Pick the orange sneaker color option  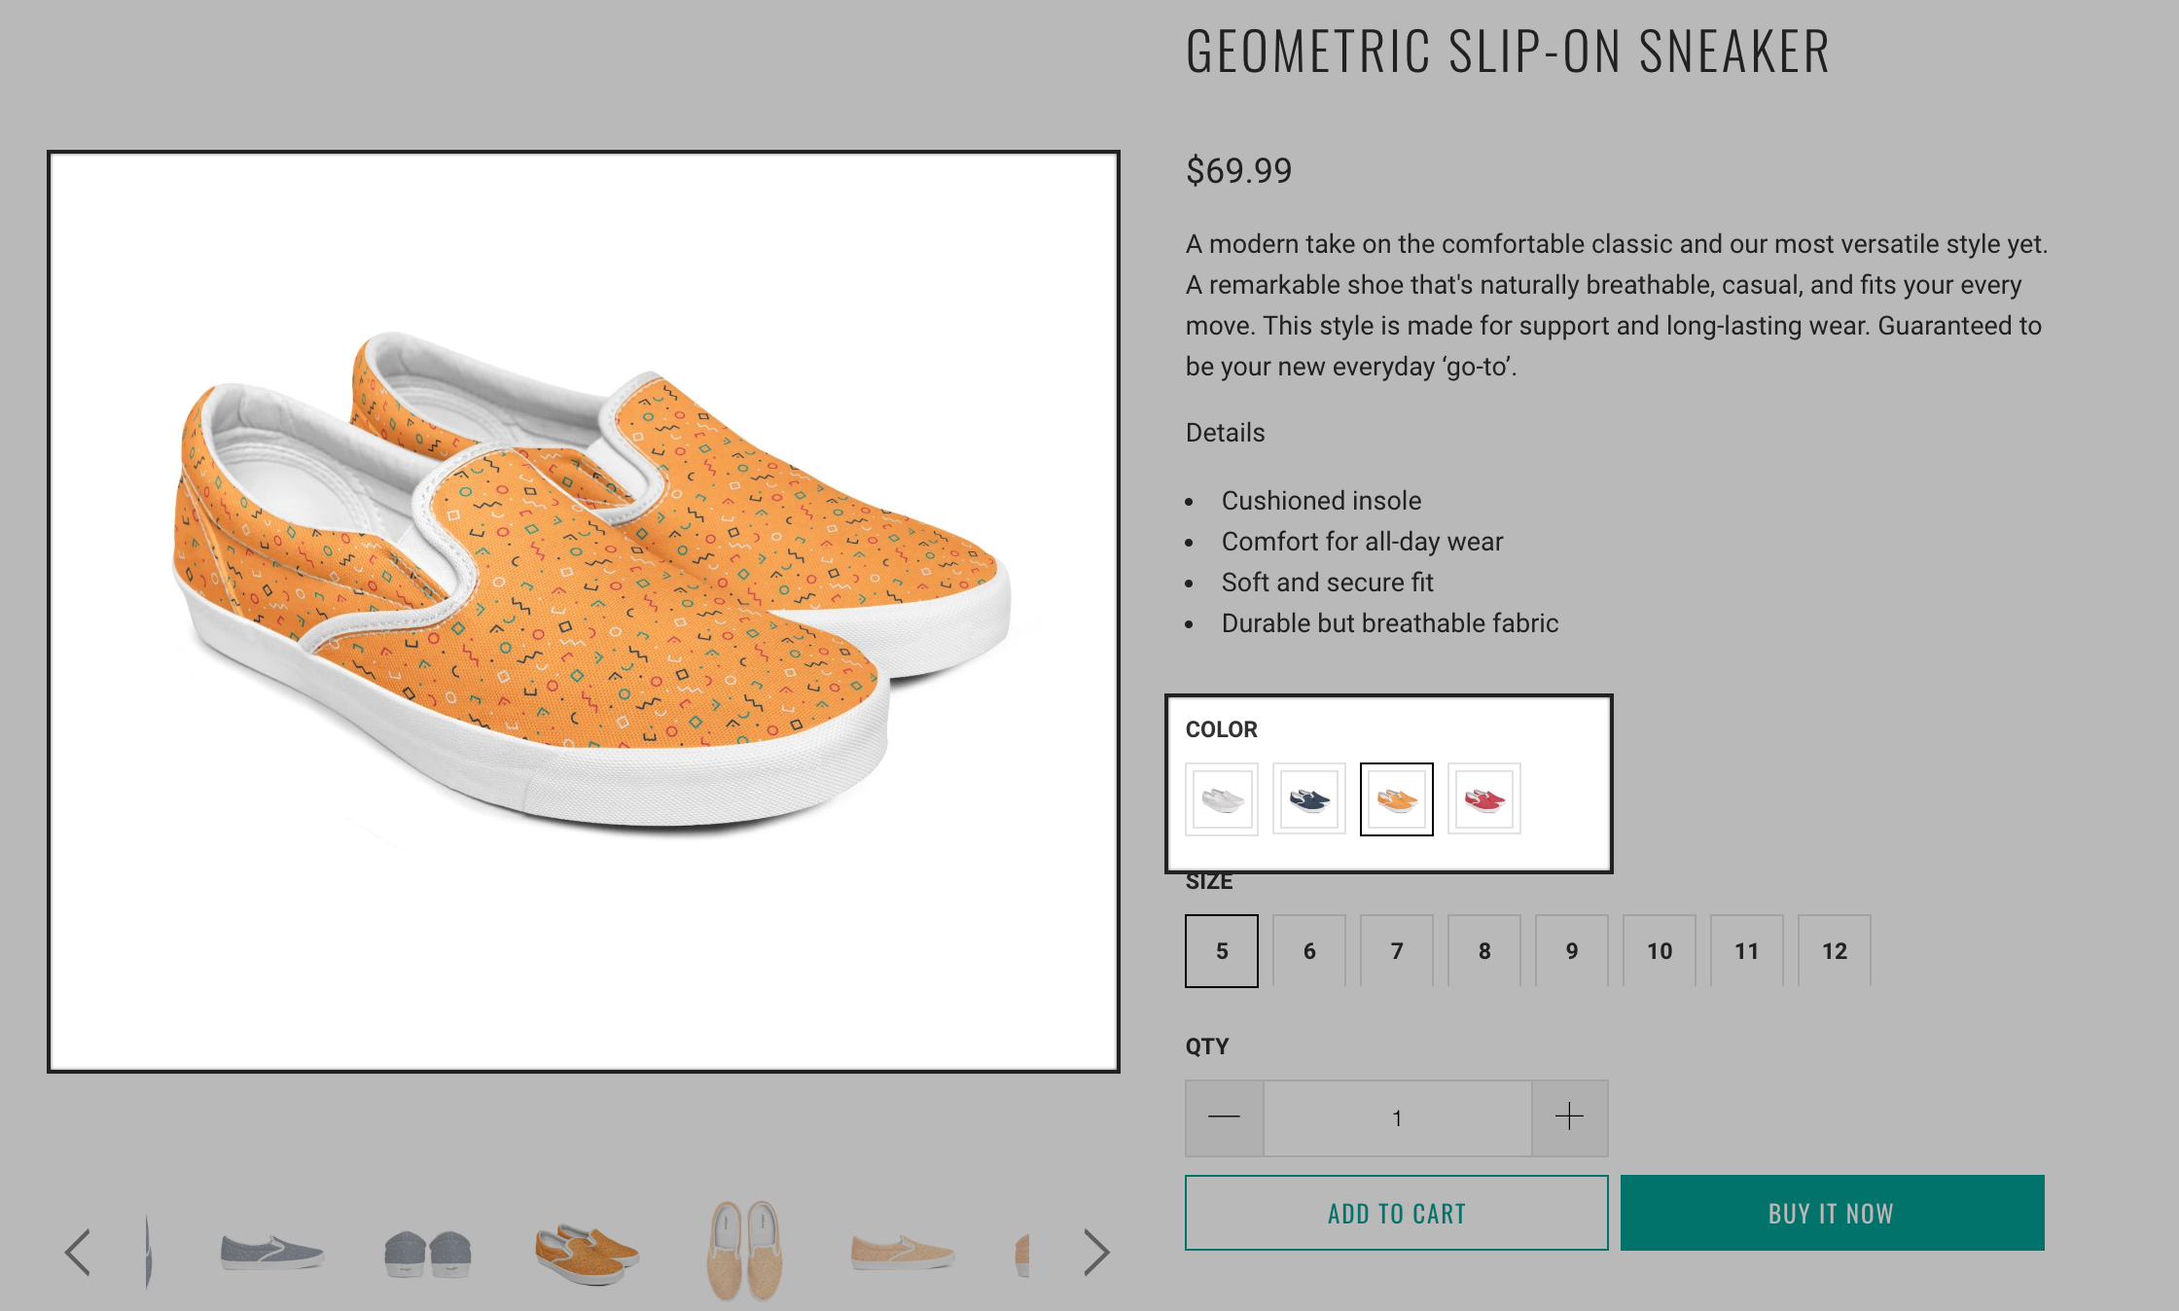pos(1397,799)
